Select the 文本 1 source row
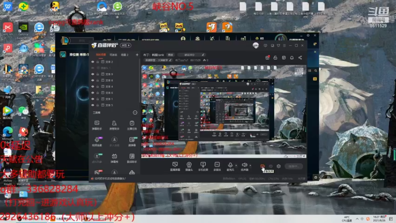Screen dimensions: 396x223 (x=114, y=99)
